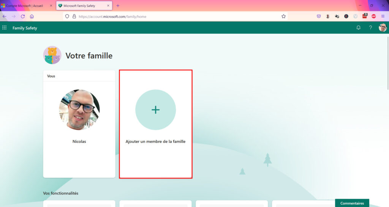Open the help question mark
389x207 pixels.
point(370,28)
